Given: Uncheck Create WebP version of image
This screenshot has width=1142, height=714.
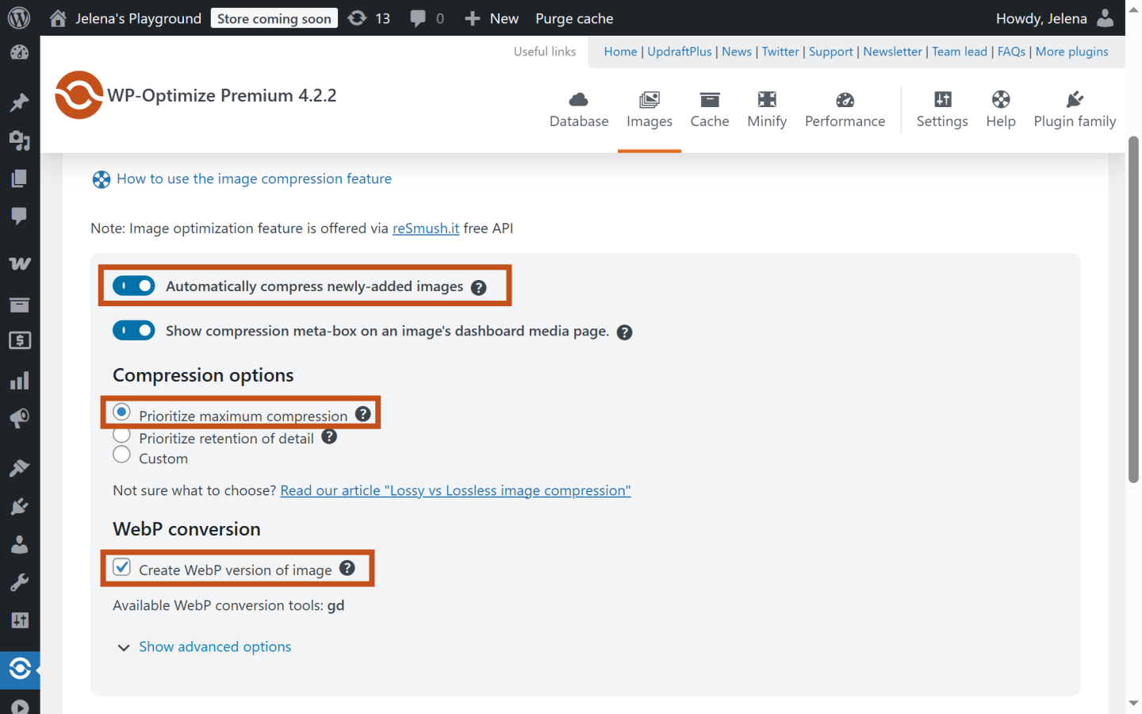Looking at the screenshot, I should click(x=121, y=566).
